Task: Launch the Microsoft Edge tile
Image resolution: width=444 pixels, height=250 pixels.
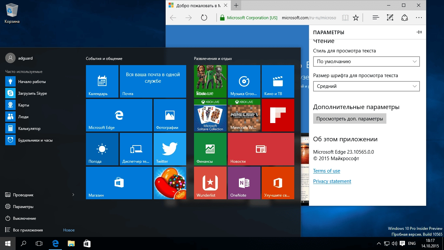Action: pos(119,115)
